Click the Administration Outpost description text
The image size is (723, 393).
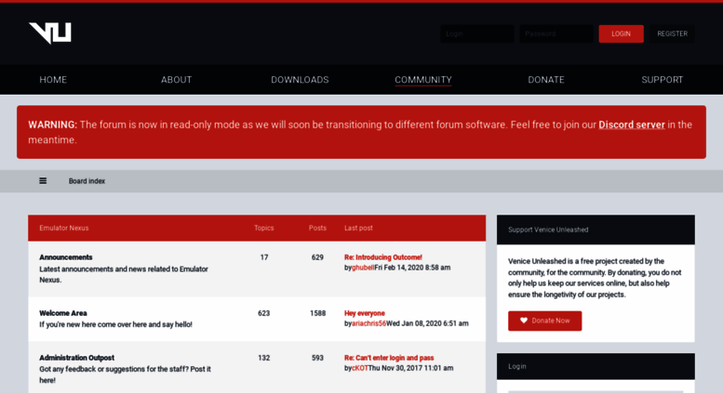(x=125, y=374)
